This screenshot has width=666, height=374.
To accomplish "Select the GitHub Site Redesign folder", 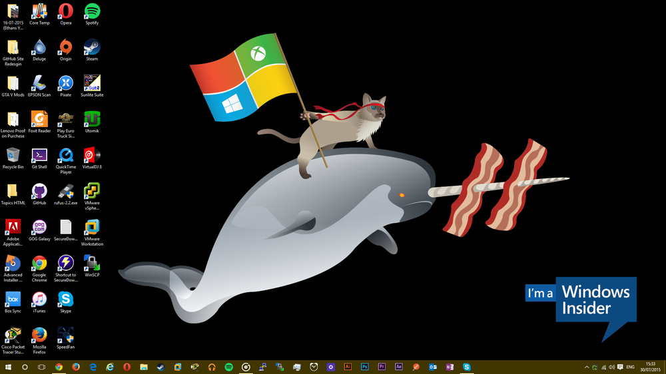I will click(x=13, y=53).
